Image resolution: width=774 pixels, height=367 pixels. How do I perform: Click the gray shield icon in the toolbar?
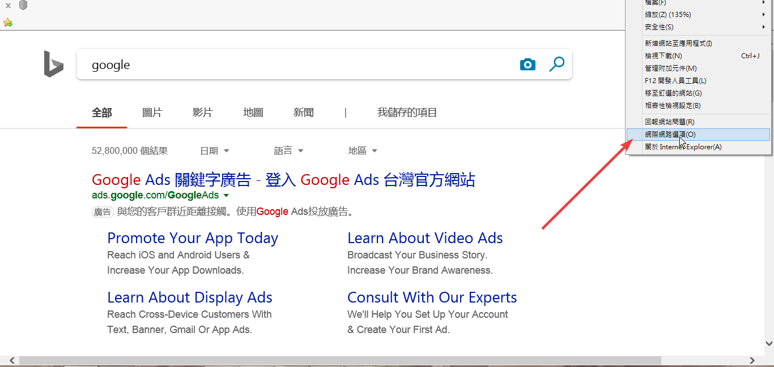click(x=23, y=5)
